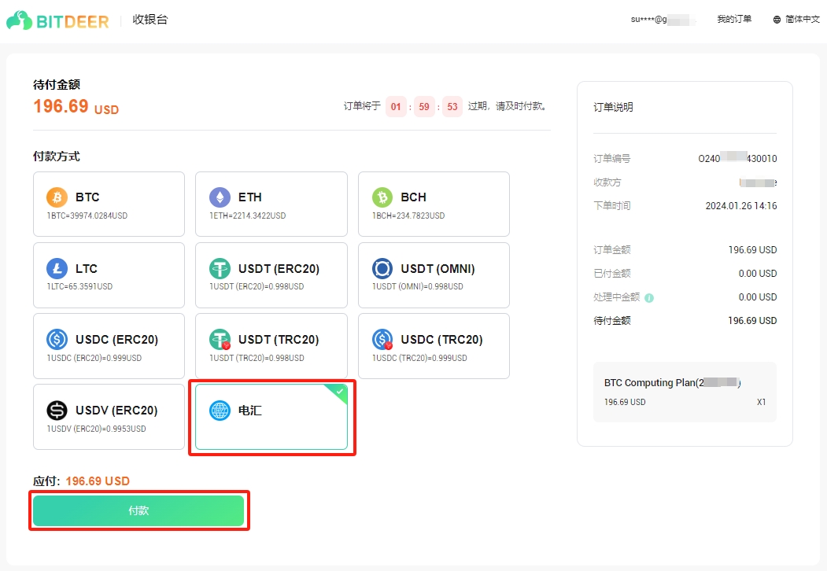The image size is (827, 571).
Task: Select the USDV (ERC20) coin icon
Action: [57, 411]
